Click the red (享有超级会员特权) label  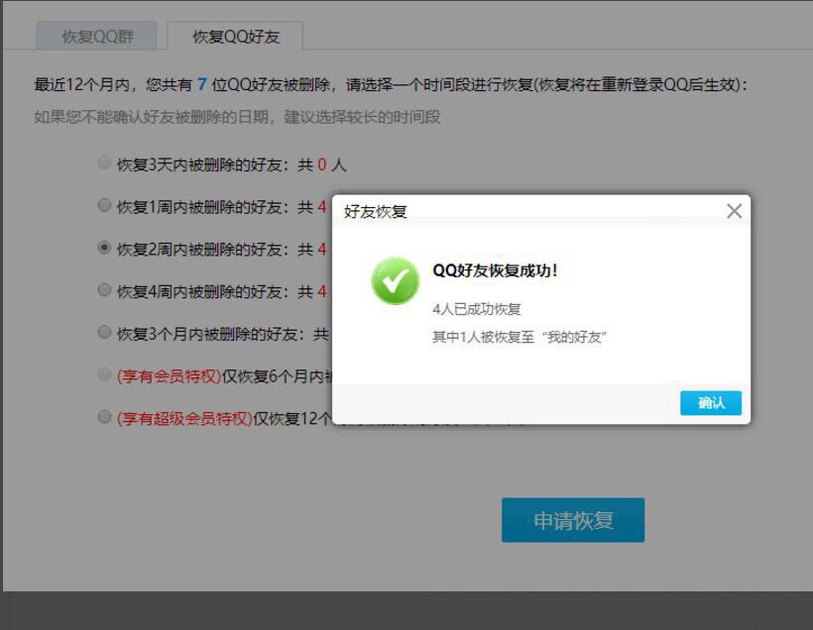184,418
